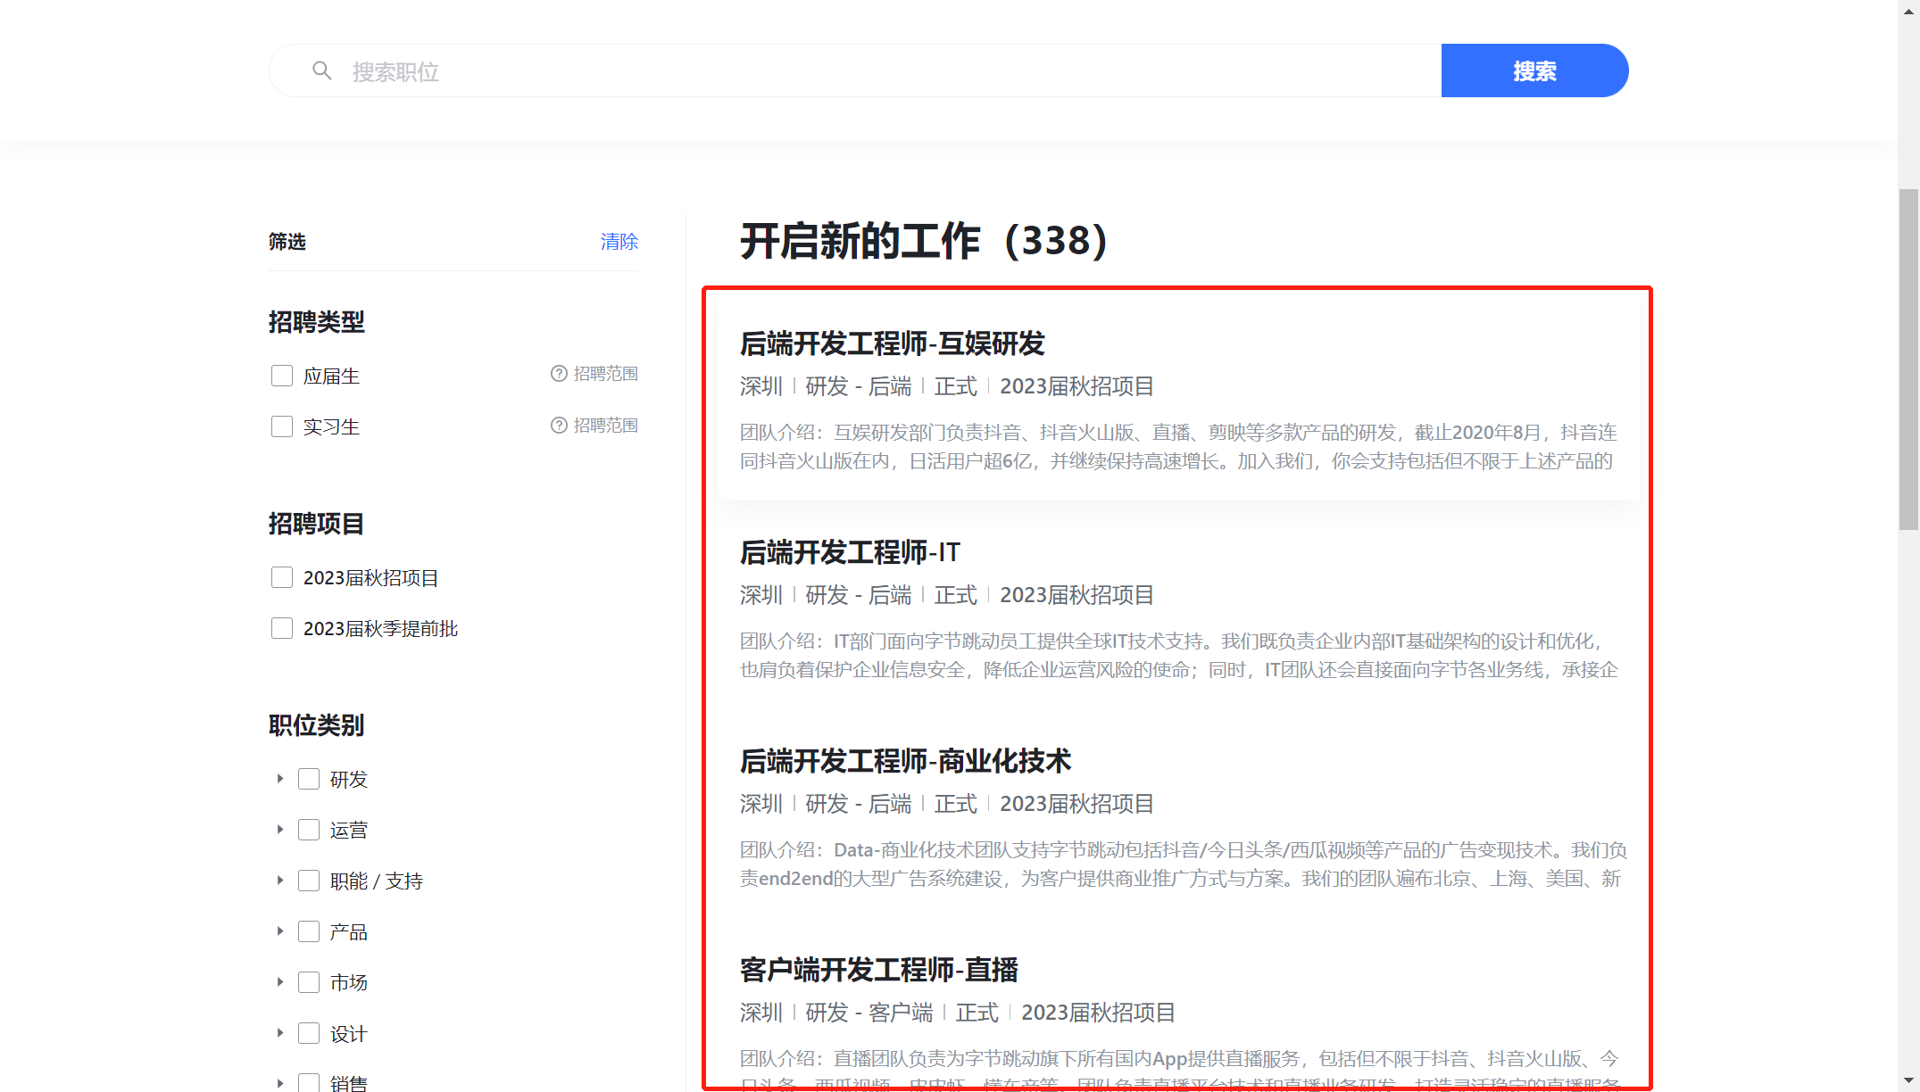Check the 2023届秋招项目 filter checkbox

tap(282, 577)
